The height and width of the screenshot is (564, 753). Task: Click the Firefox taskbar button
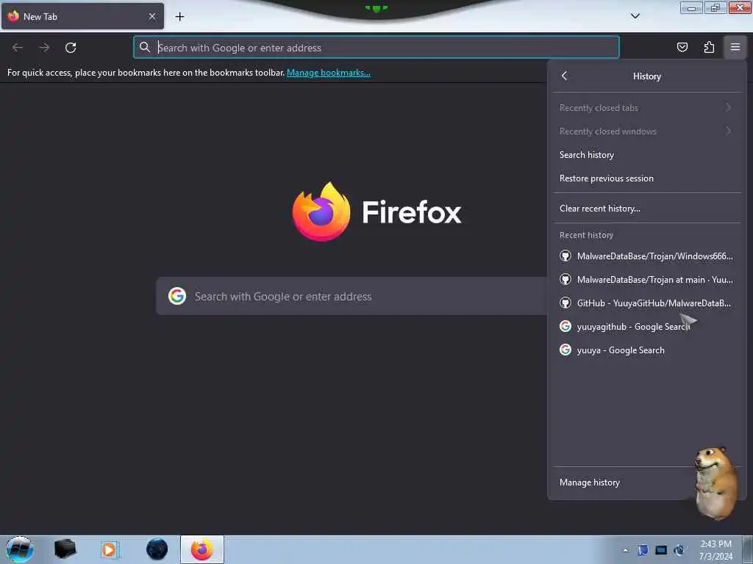[202, 549]
